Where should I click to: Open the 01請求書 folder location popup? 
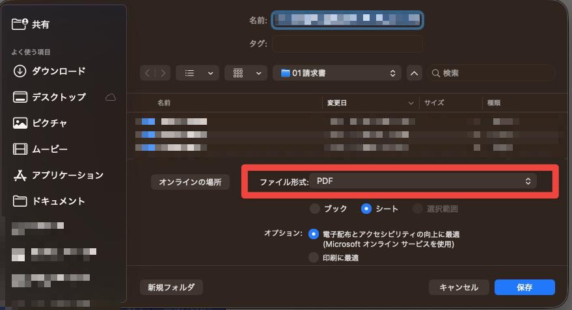(337, 73)
